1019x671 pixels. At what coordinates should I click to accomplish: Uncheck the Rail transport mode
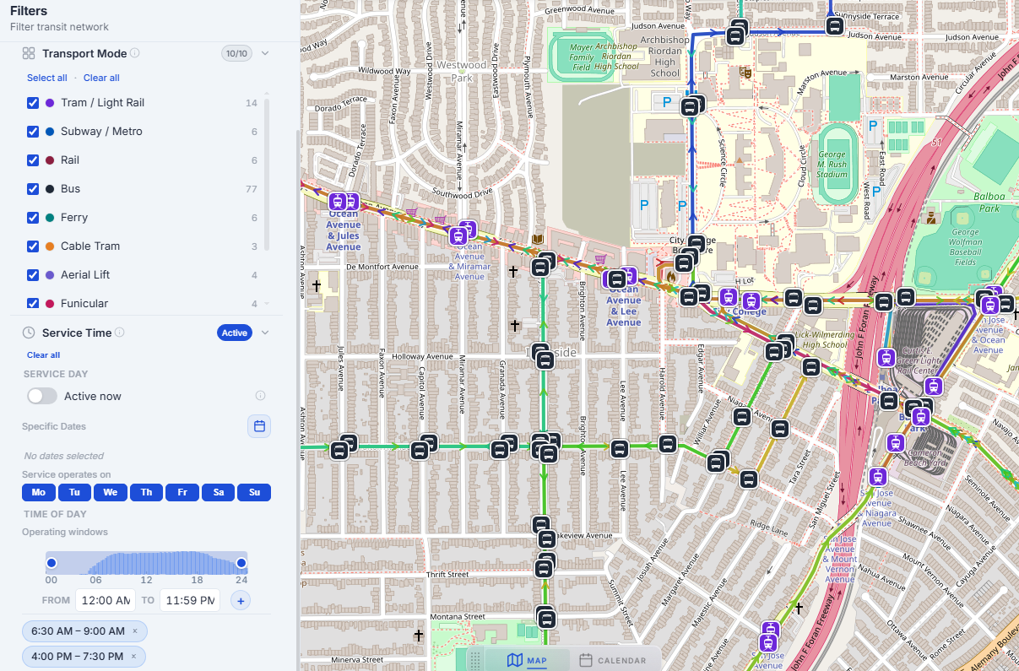[x=33, y=160]
